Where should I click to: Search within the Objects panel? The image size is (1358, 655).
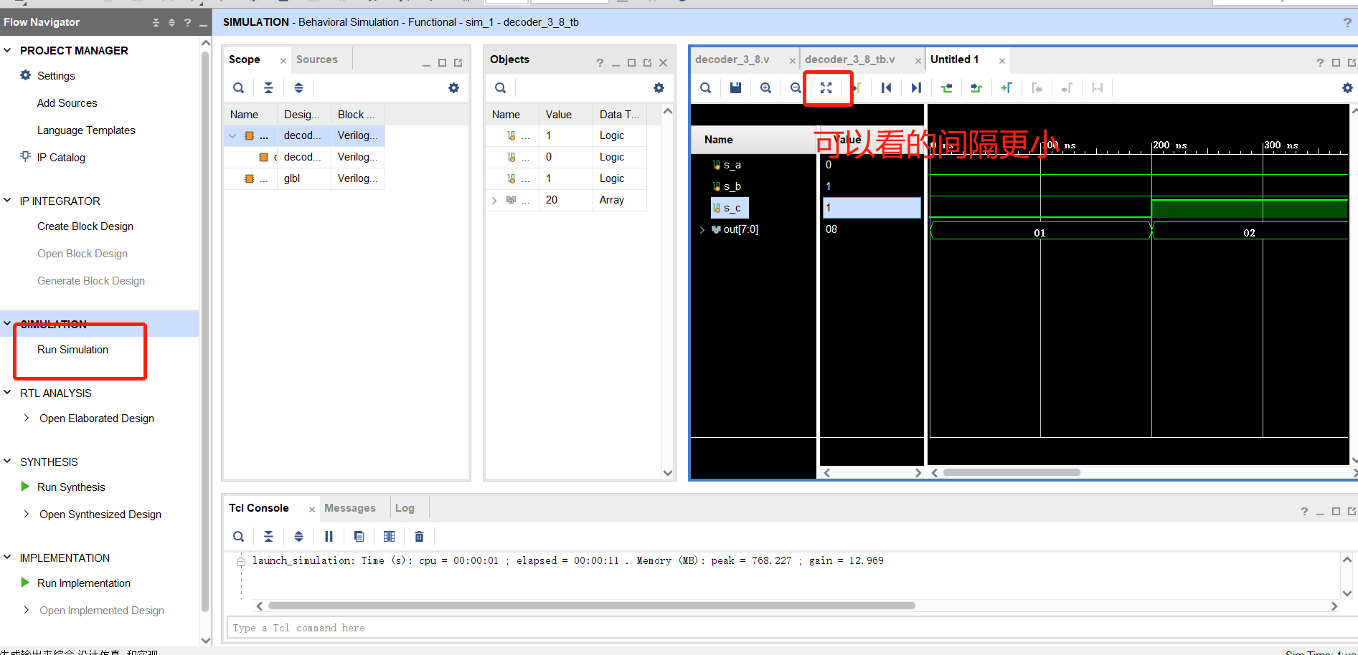[x=500, y=88]
